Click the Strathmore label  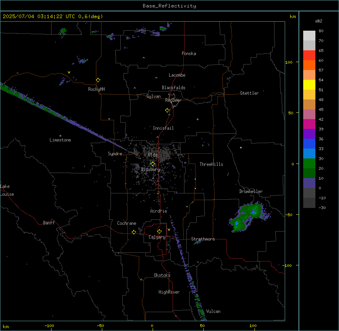click(203, 239)
